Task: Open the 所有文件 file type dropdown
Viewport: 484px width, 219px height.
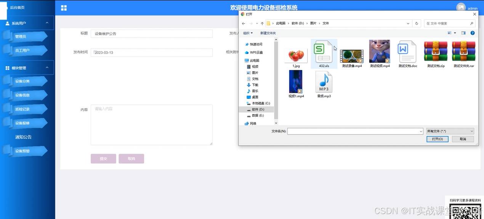Action: click(x=450, y=131)
